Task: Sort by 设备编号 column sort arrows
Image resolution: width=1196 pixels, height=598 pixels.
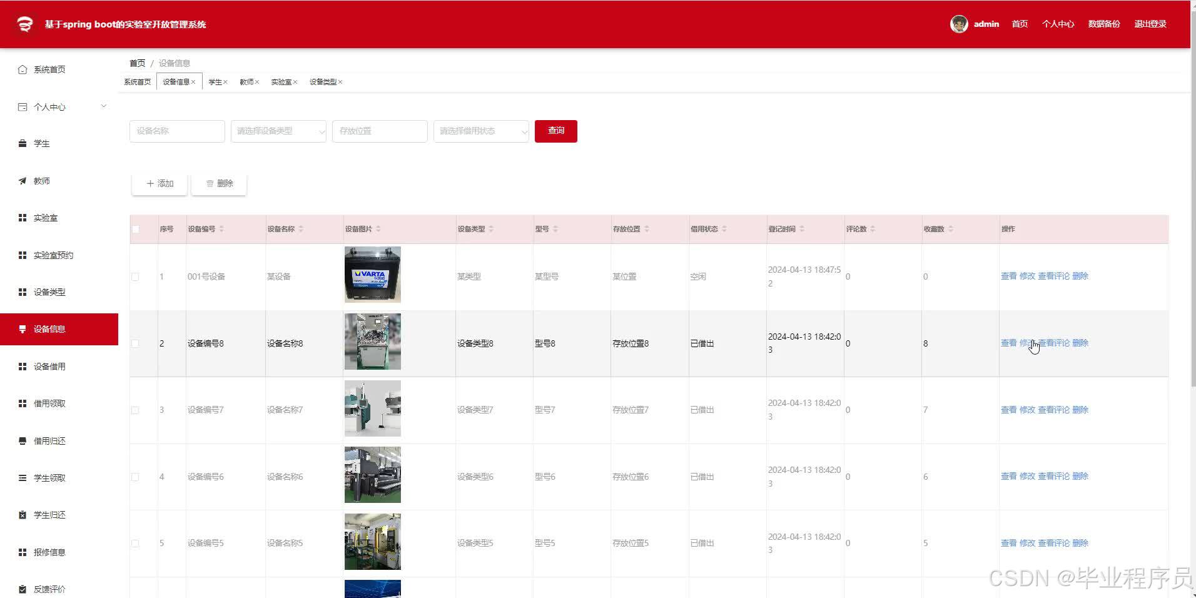Action: coord(221,229)
